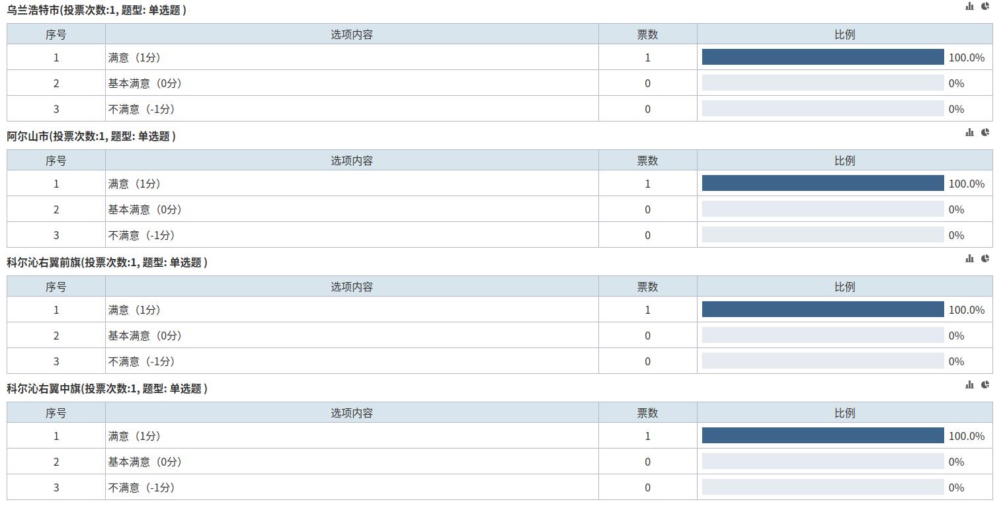The height and width of the screenshot is (506, 1005).
Task: Open bar chart view for 阿尔山市
Action: [x=969, y=132]
